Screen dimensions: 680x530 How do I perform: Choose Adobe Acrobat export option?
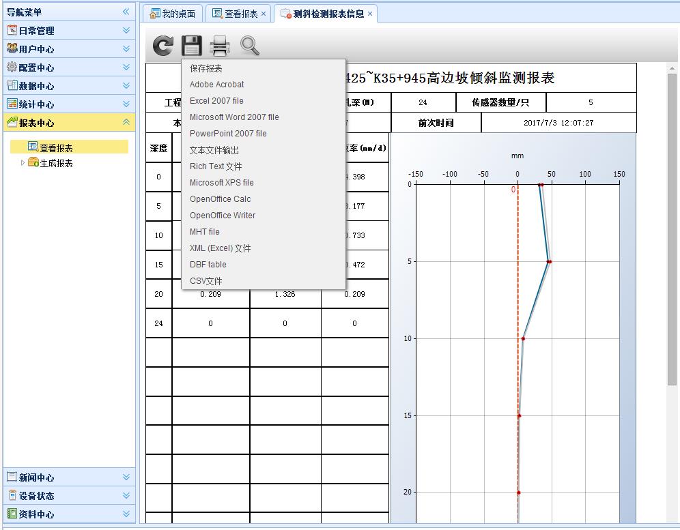coord(216,85)
